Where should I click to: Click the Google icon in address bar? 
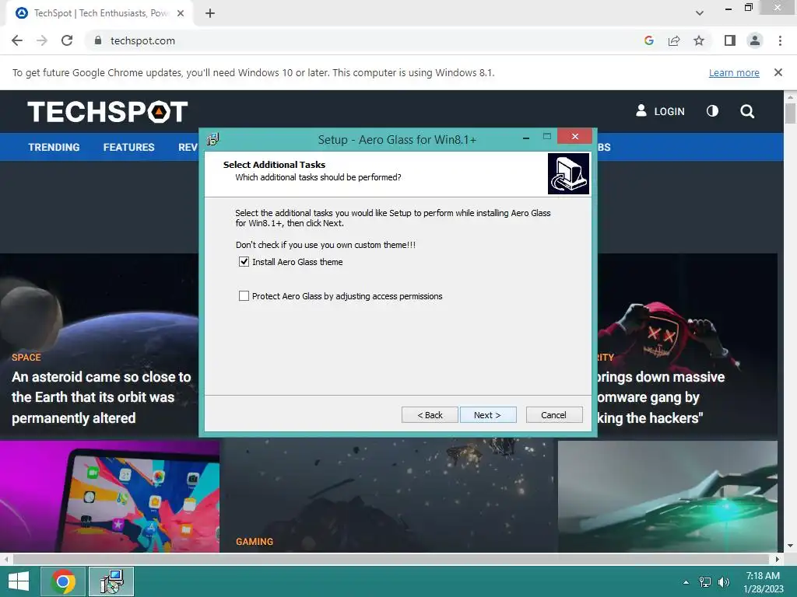648,40
